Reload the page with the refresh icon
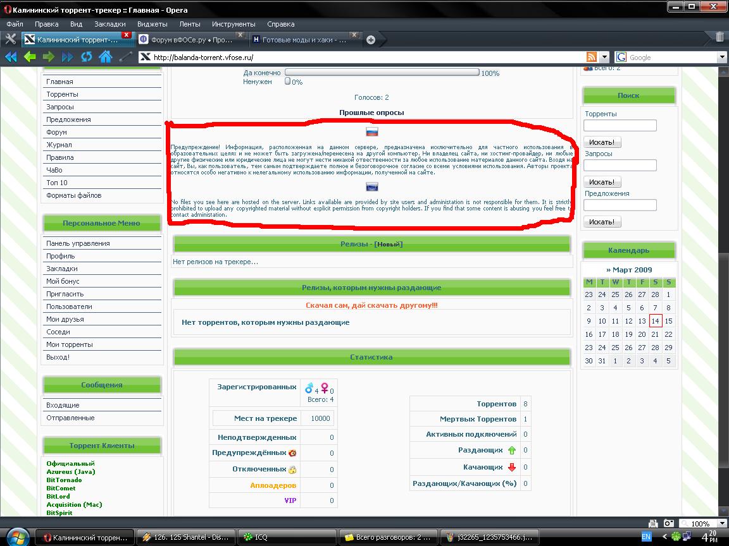Image resolution: width=729 pixels, height=546 pixels. click(x=87, y=57)
